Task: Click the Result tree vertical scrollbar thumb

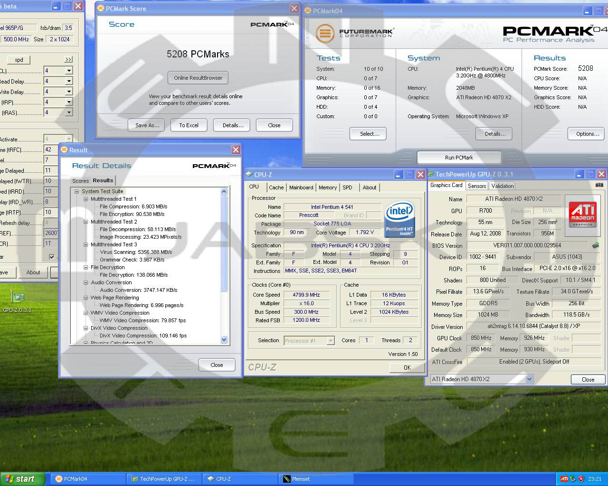Action: (224, 244)
